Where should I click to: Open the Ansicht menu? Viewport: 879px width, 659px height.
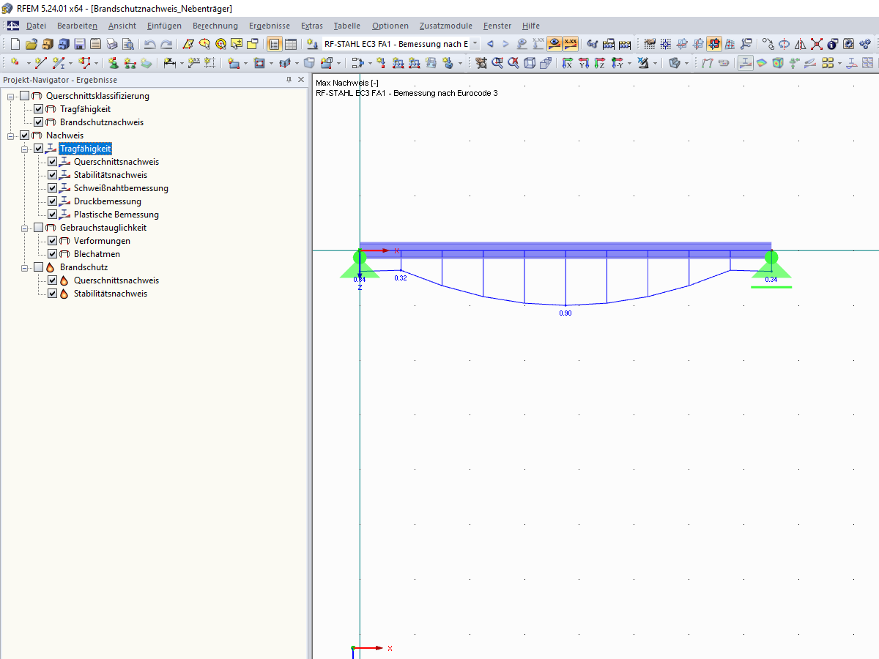coord(122,26)
